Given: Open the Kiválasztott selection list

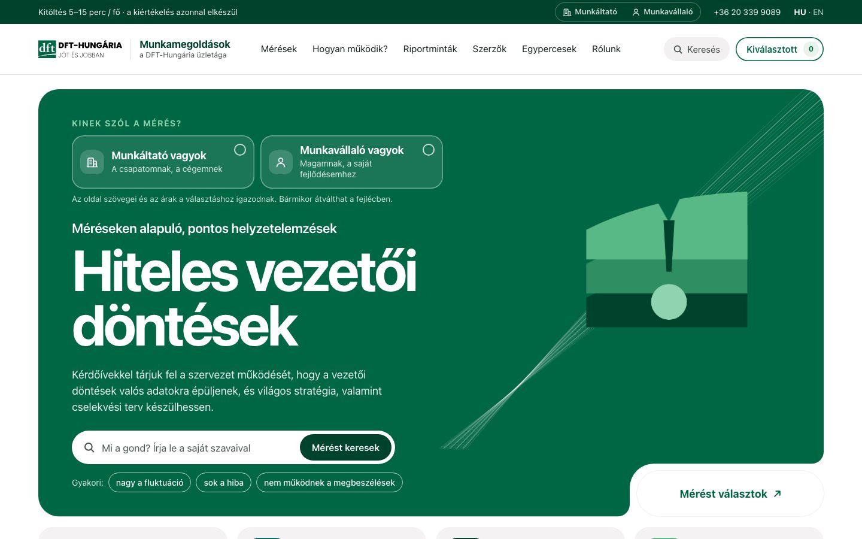Looking at the screenshot, I should point(779,49).
